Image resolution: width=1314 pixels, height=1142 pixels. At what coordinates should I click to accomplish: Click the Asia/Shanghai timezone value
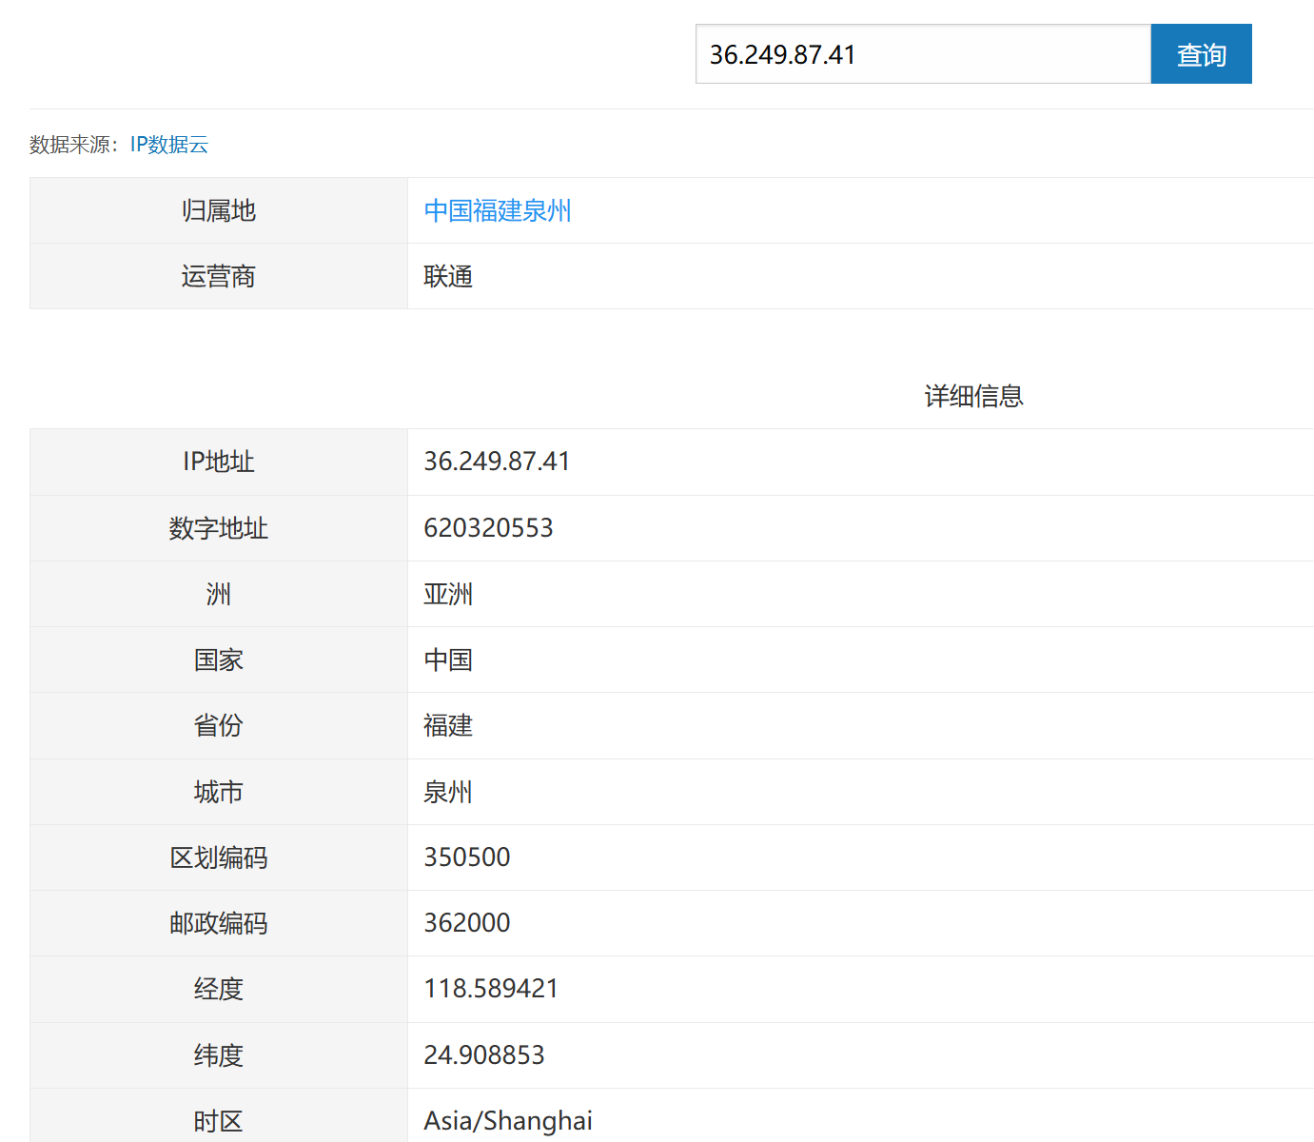(508, 1121)
